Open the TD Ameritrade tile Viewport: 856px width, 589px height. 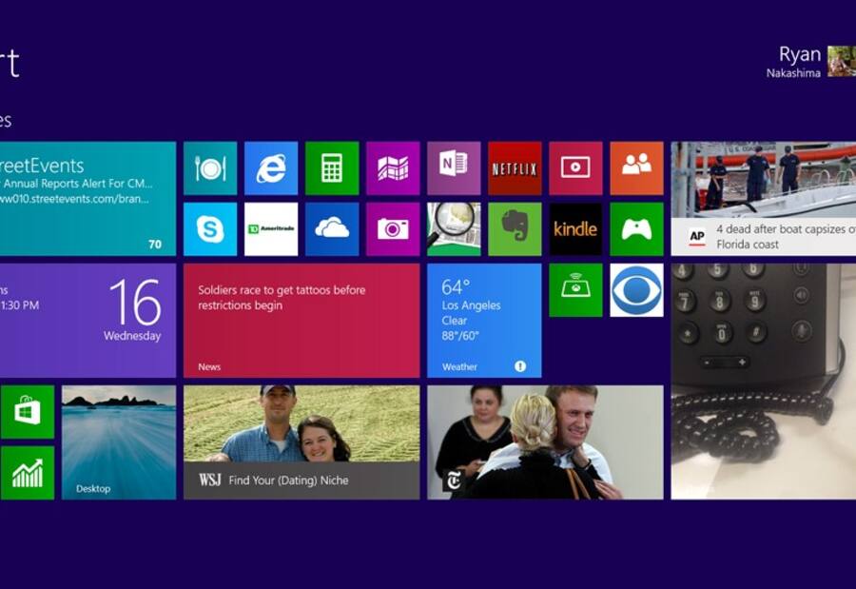(x=271, y=229)
